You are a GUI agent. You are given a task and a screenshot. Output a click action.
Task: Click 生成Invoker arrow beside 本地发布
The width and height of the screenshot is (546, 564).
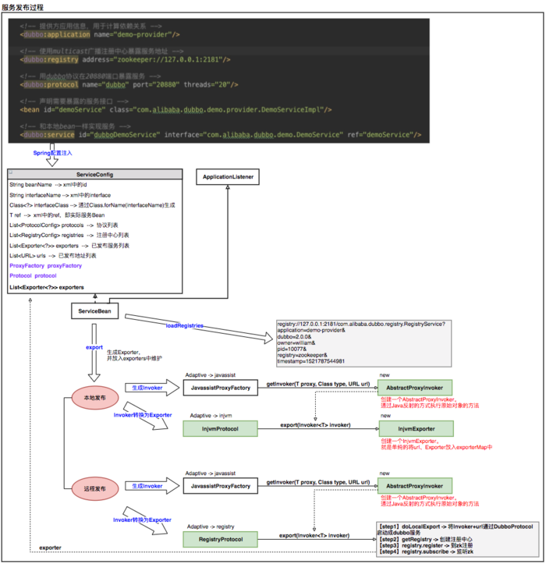click(152, 388)
